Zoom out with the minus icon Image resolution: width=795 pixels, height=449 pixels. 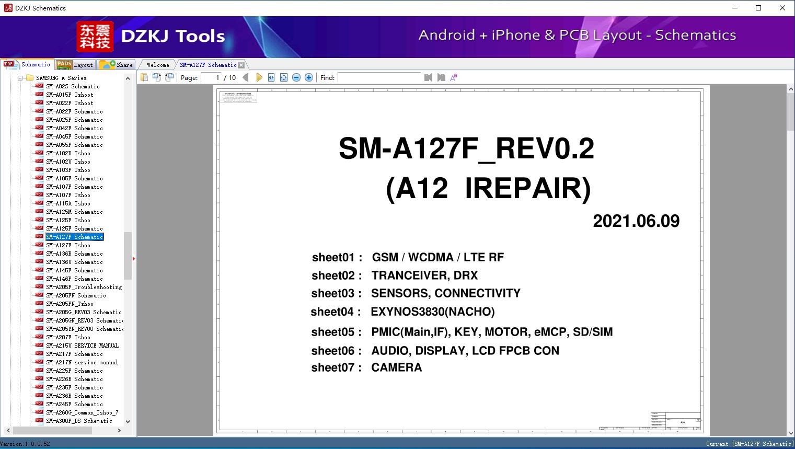296,77
